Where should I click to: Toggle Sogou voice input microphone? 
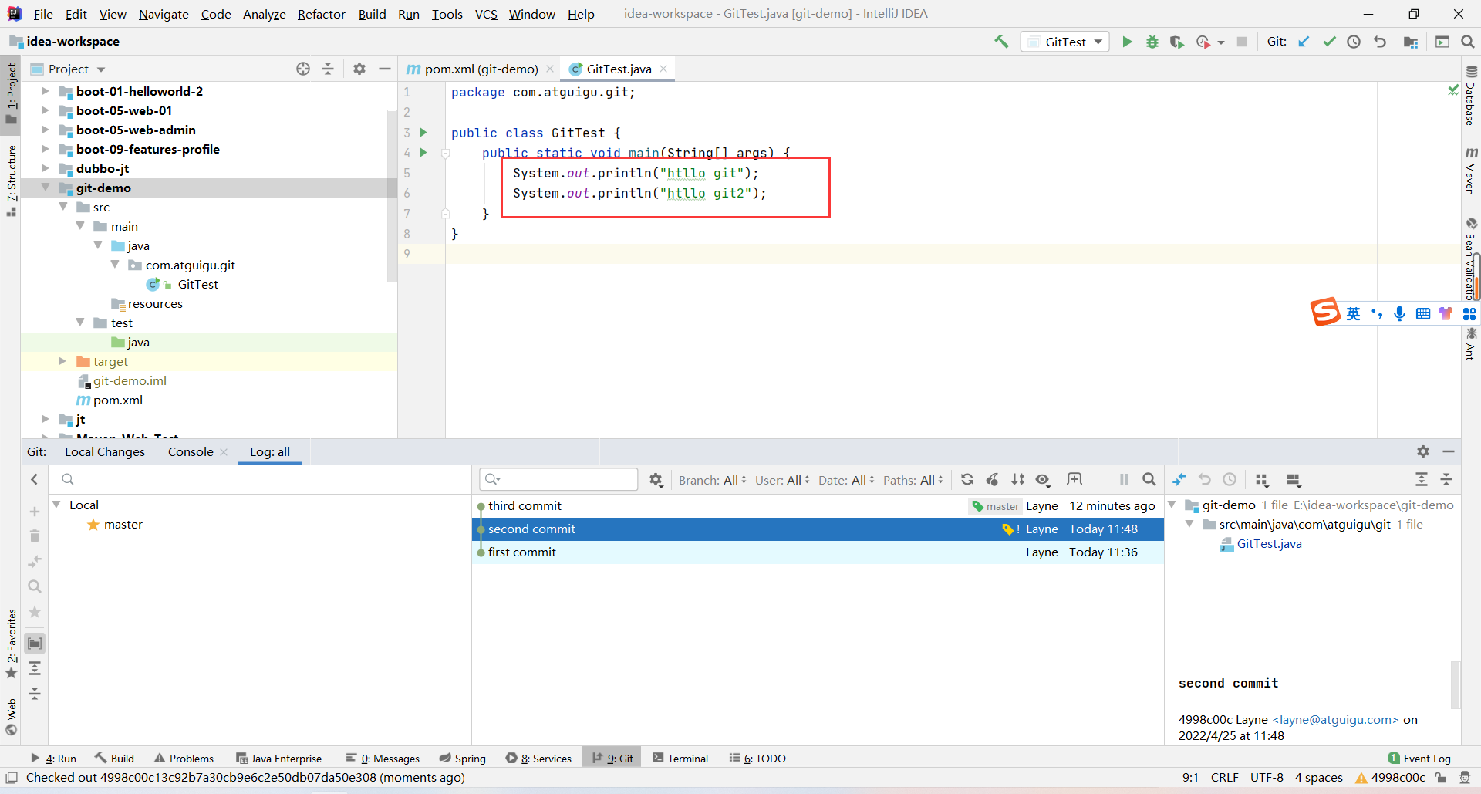click(1400, 313)
